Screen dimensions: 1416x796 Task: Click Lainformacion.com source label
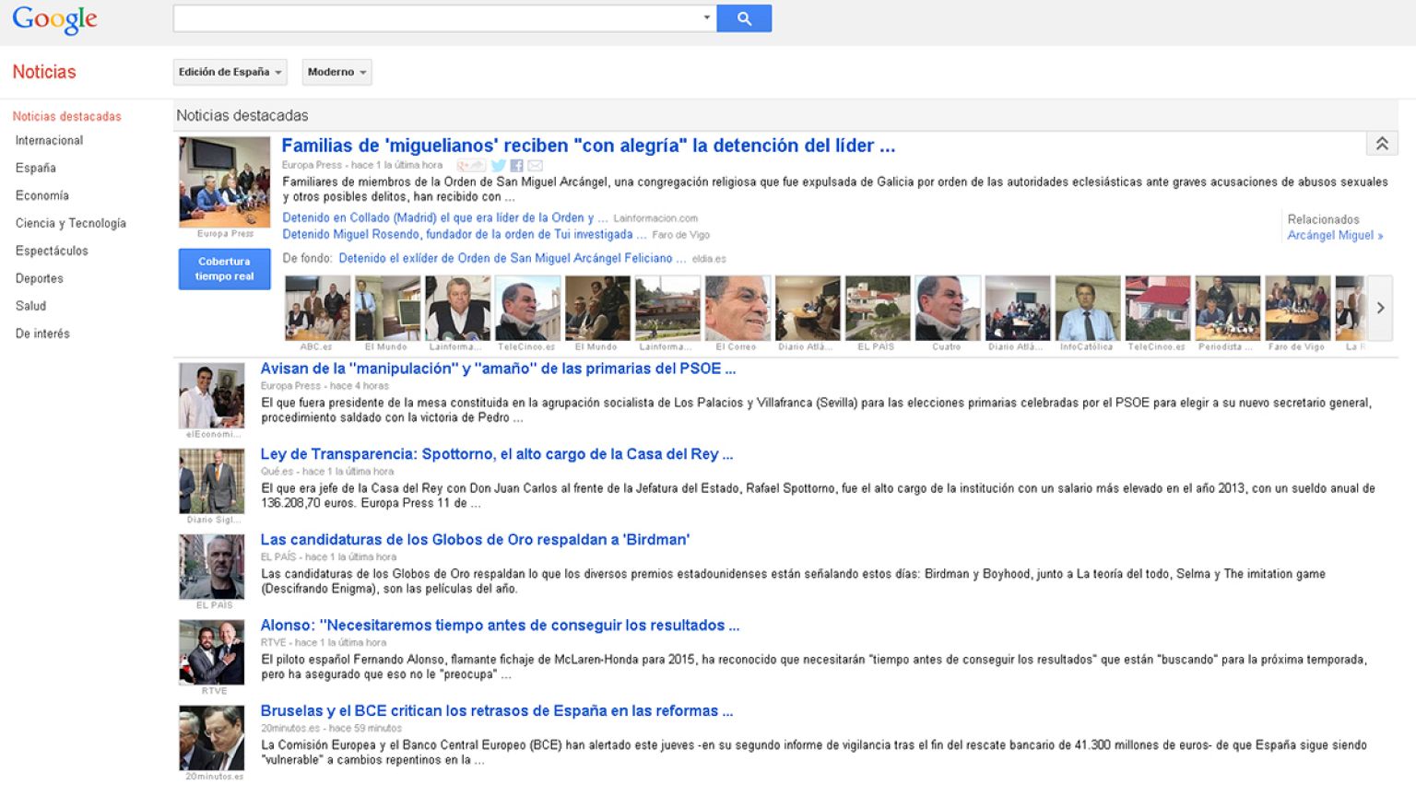tap(655, 219)
